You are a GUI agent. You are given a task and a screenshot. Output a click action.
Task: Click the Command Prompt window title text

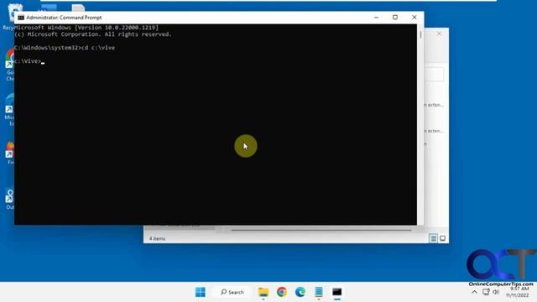[64, 18]
